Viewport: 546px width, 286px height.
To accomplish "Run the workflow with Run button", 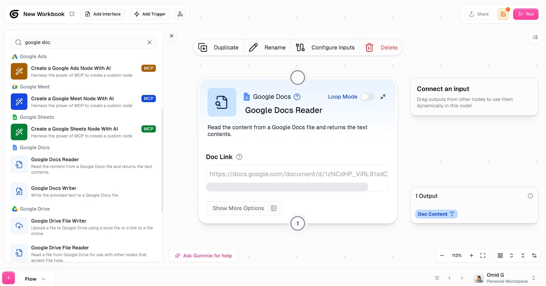I will 526,14.
